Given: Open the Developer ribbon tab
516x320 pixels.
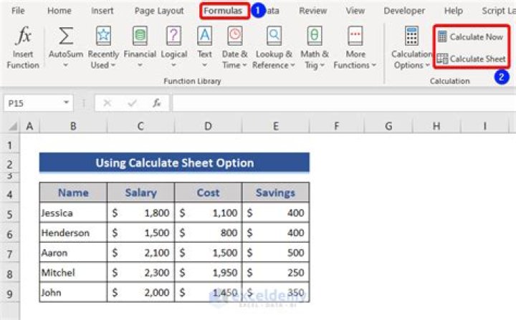Looking at the screenshot, I should coord(404,11).
